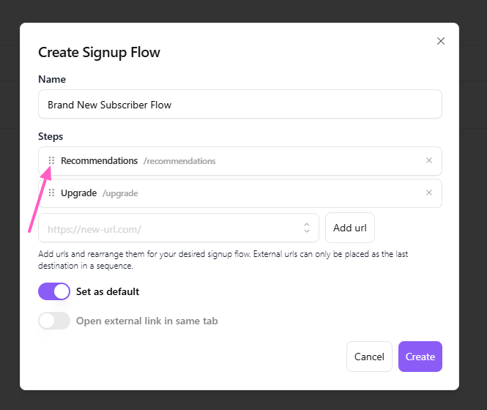The image size is (487, 410).
Task: Click the /recommendations path text
Action: pyautogui.click(x=179, y=161)
